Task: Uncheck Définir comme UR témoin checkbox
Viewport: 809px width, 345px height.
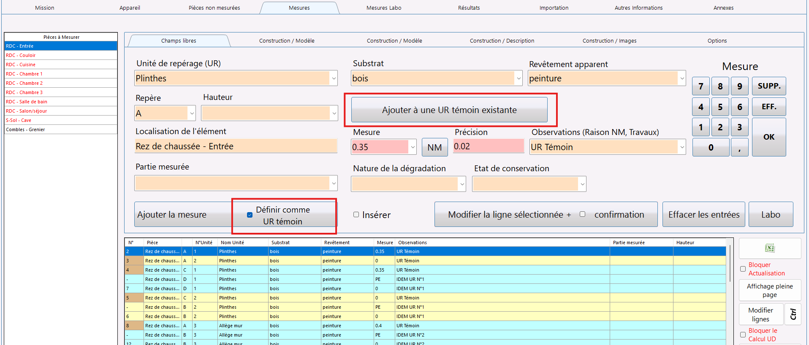Action: pyautogui.click(x=250, y=215)
